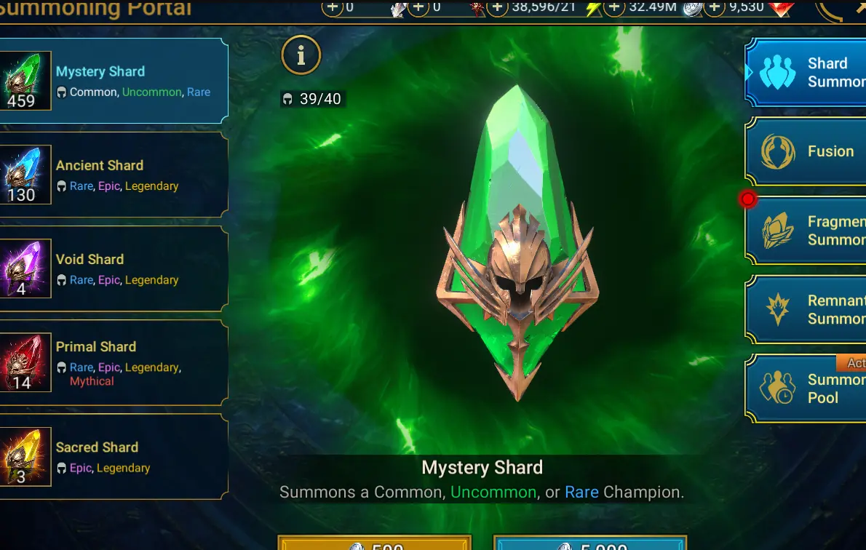This screenshot has height=550, width=866.
Task: View the Summon Pool
Action: (x=806, y=388)
